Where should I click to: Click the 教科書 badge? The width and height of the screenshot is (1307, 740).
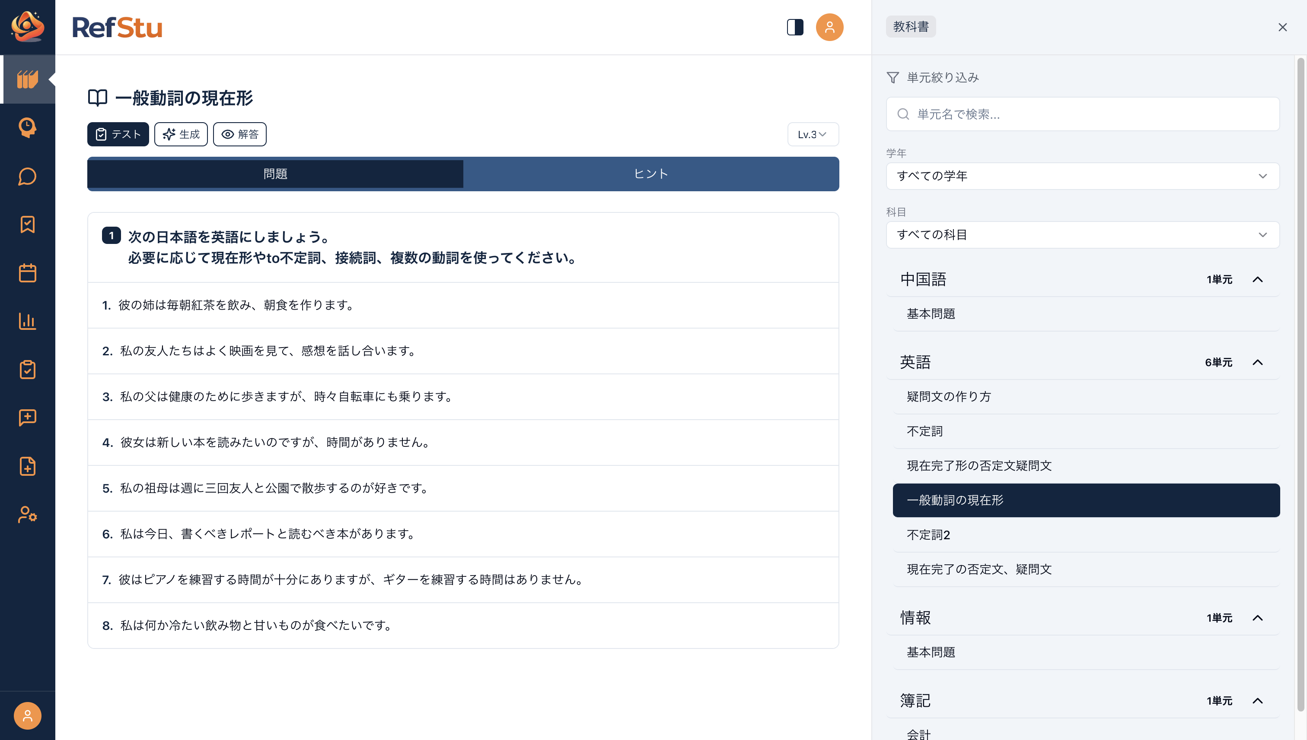pyautogui.click(x=911, y=26)
